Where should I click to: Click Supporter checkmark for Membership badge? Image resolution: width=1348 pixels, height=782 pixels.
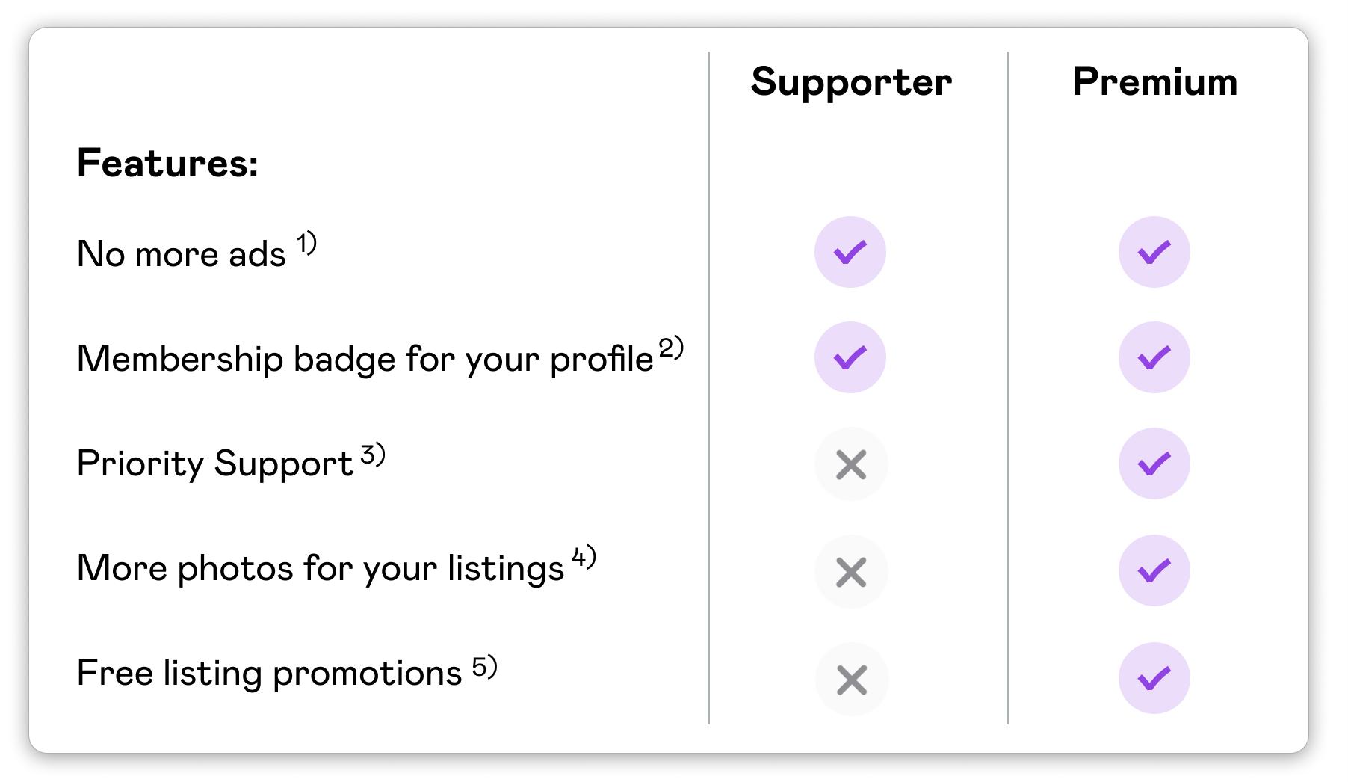point(850,357)
